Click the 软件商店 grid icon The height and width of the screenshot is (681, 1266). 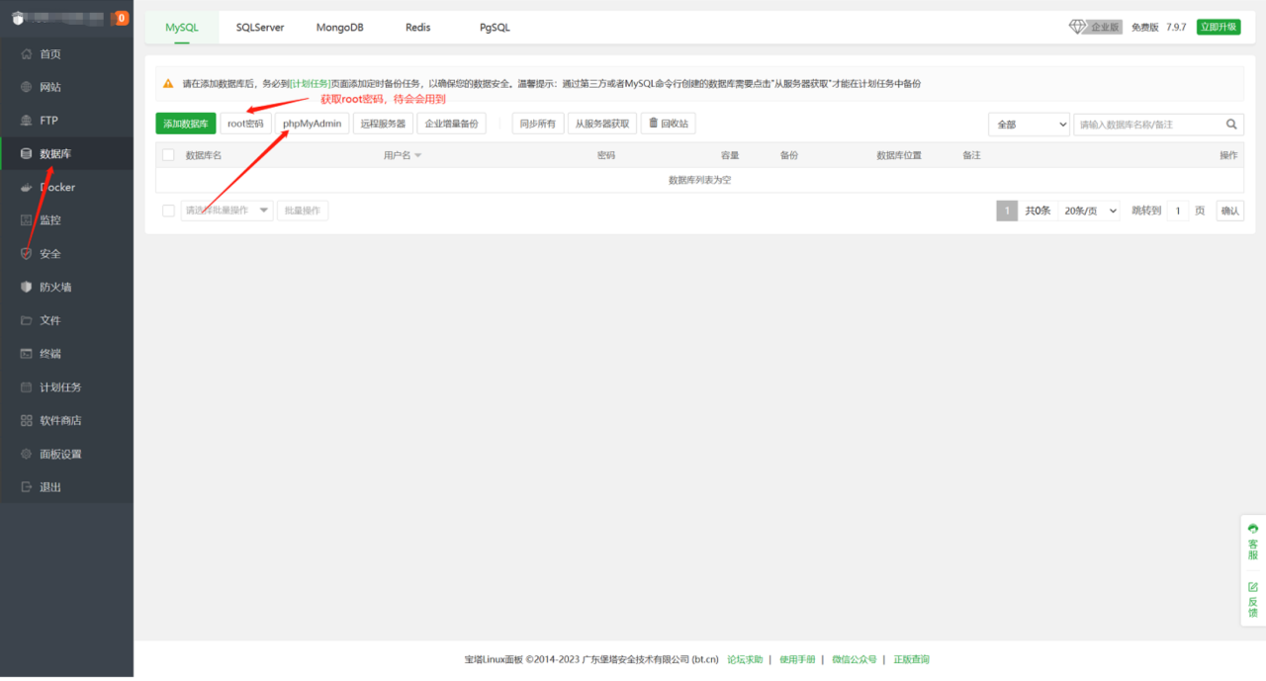click(x=27, y=420)
